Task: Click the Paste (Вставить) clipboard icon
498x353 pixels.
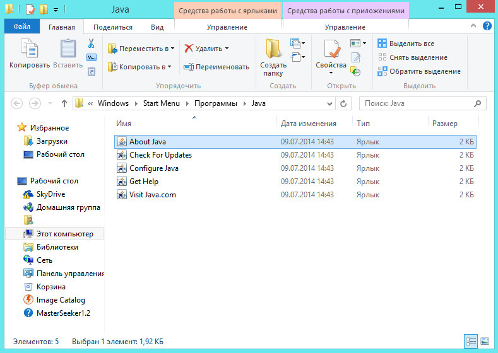Action: tap(68, 48)
